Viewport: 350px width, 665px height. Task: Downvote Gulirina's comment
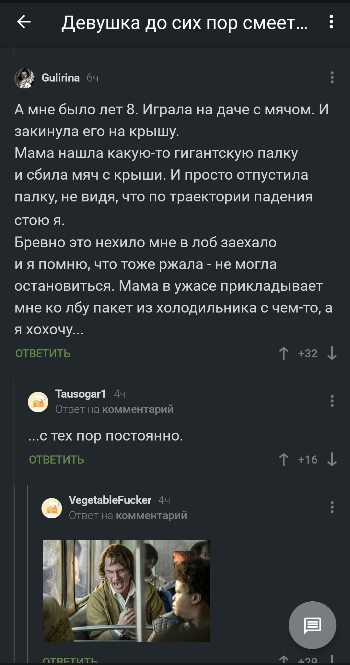pyautogui.click(x=332, y=353)
